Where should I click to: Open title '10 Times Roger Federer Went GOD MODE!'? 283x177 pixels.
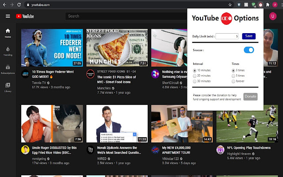pyautogui.click(x=53, y=74)
